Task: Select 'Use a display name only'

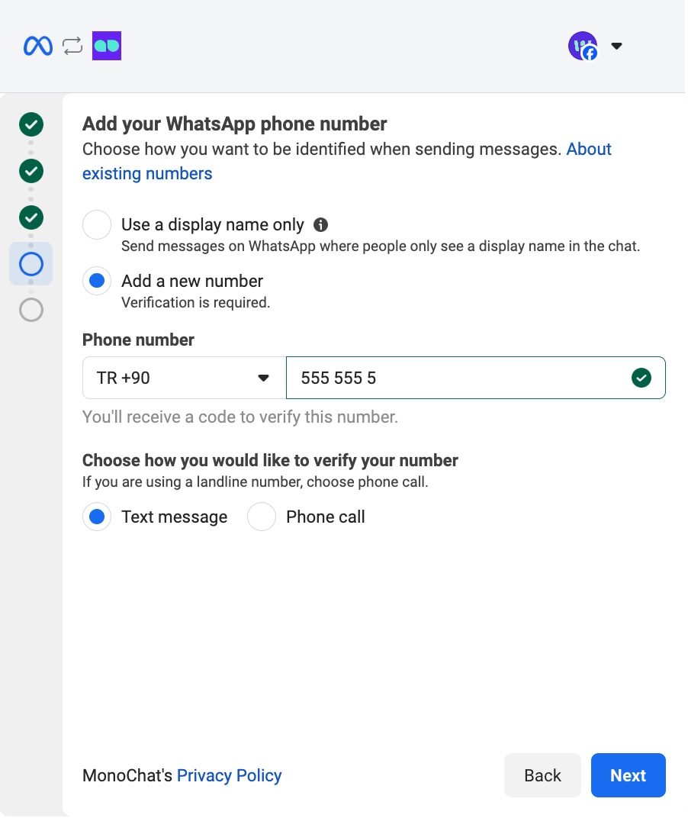Action: (x=96, y=224)
